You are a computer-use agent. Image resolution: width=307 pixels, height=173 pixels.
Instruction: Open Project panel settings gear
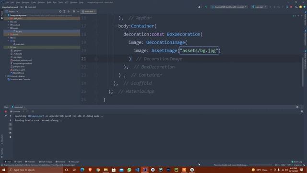(x=74, y=12)
